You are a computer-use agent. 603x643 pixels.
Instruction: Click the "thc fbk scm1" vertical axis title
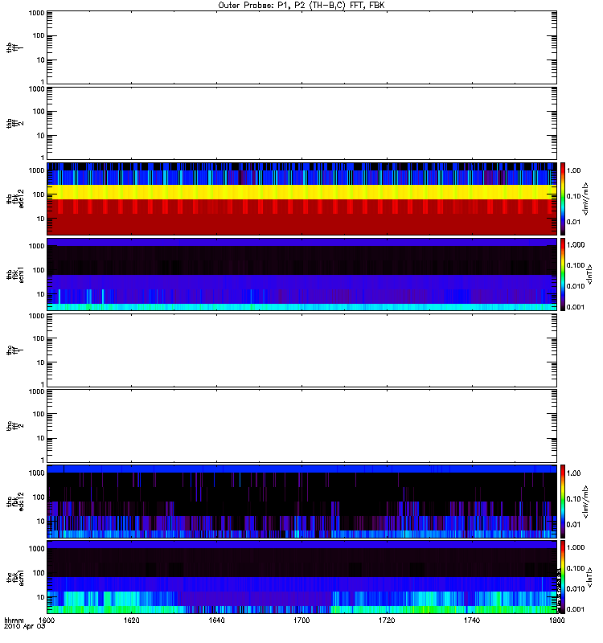pyautogui.click(x=14, y=577)
